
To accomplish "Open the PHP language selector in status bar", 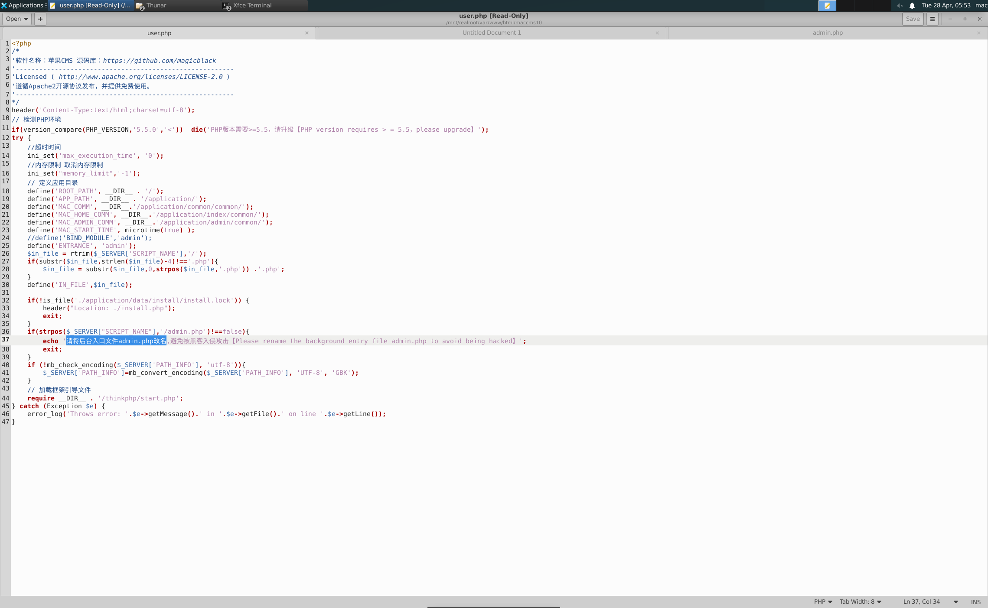I will tap(823, 601).
